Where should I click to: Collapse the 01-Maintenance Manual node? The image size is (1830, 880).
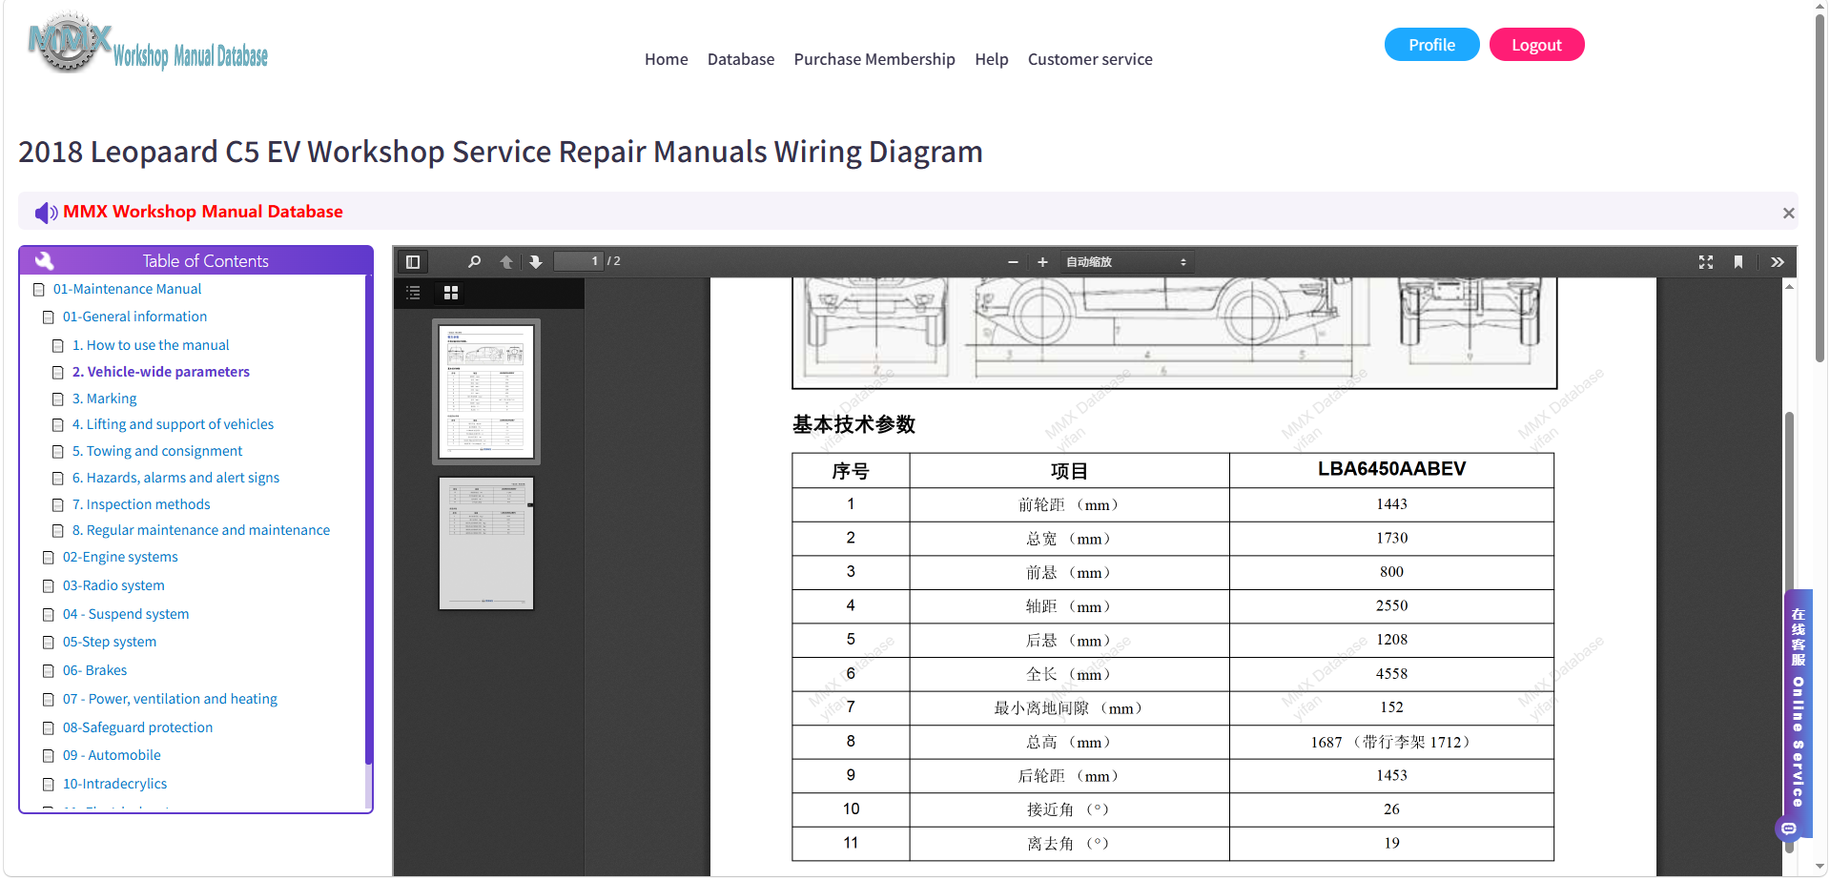[127, 289]
